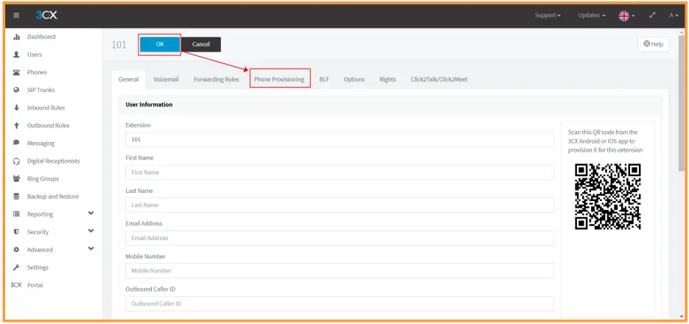
Task: Click the Dashboard bar chart icon
Action: pos(17,37)
